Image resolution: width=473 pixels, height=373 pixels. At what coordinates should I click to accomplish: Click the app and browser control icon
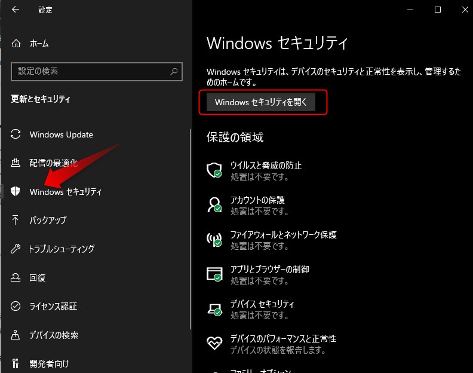(x=214, y=274)
